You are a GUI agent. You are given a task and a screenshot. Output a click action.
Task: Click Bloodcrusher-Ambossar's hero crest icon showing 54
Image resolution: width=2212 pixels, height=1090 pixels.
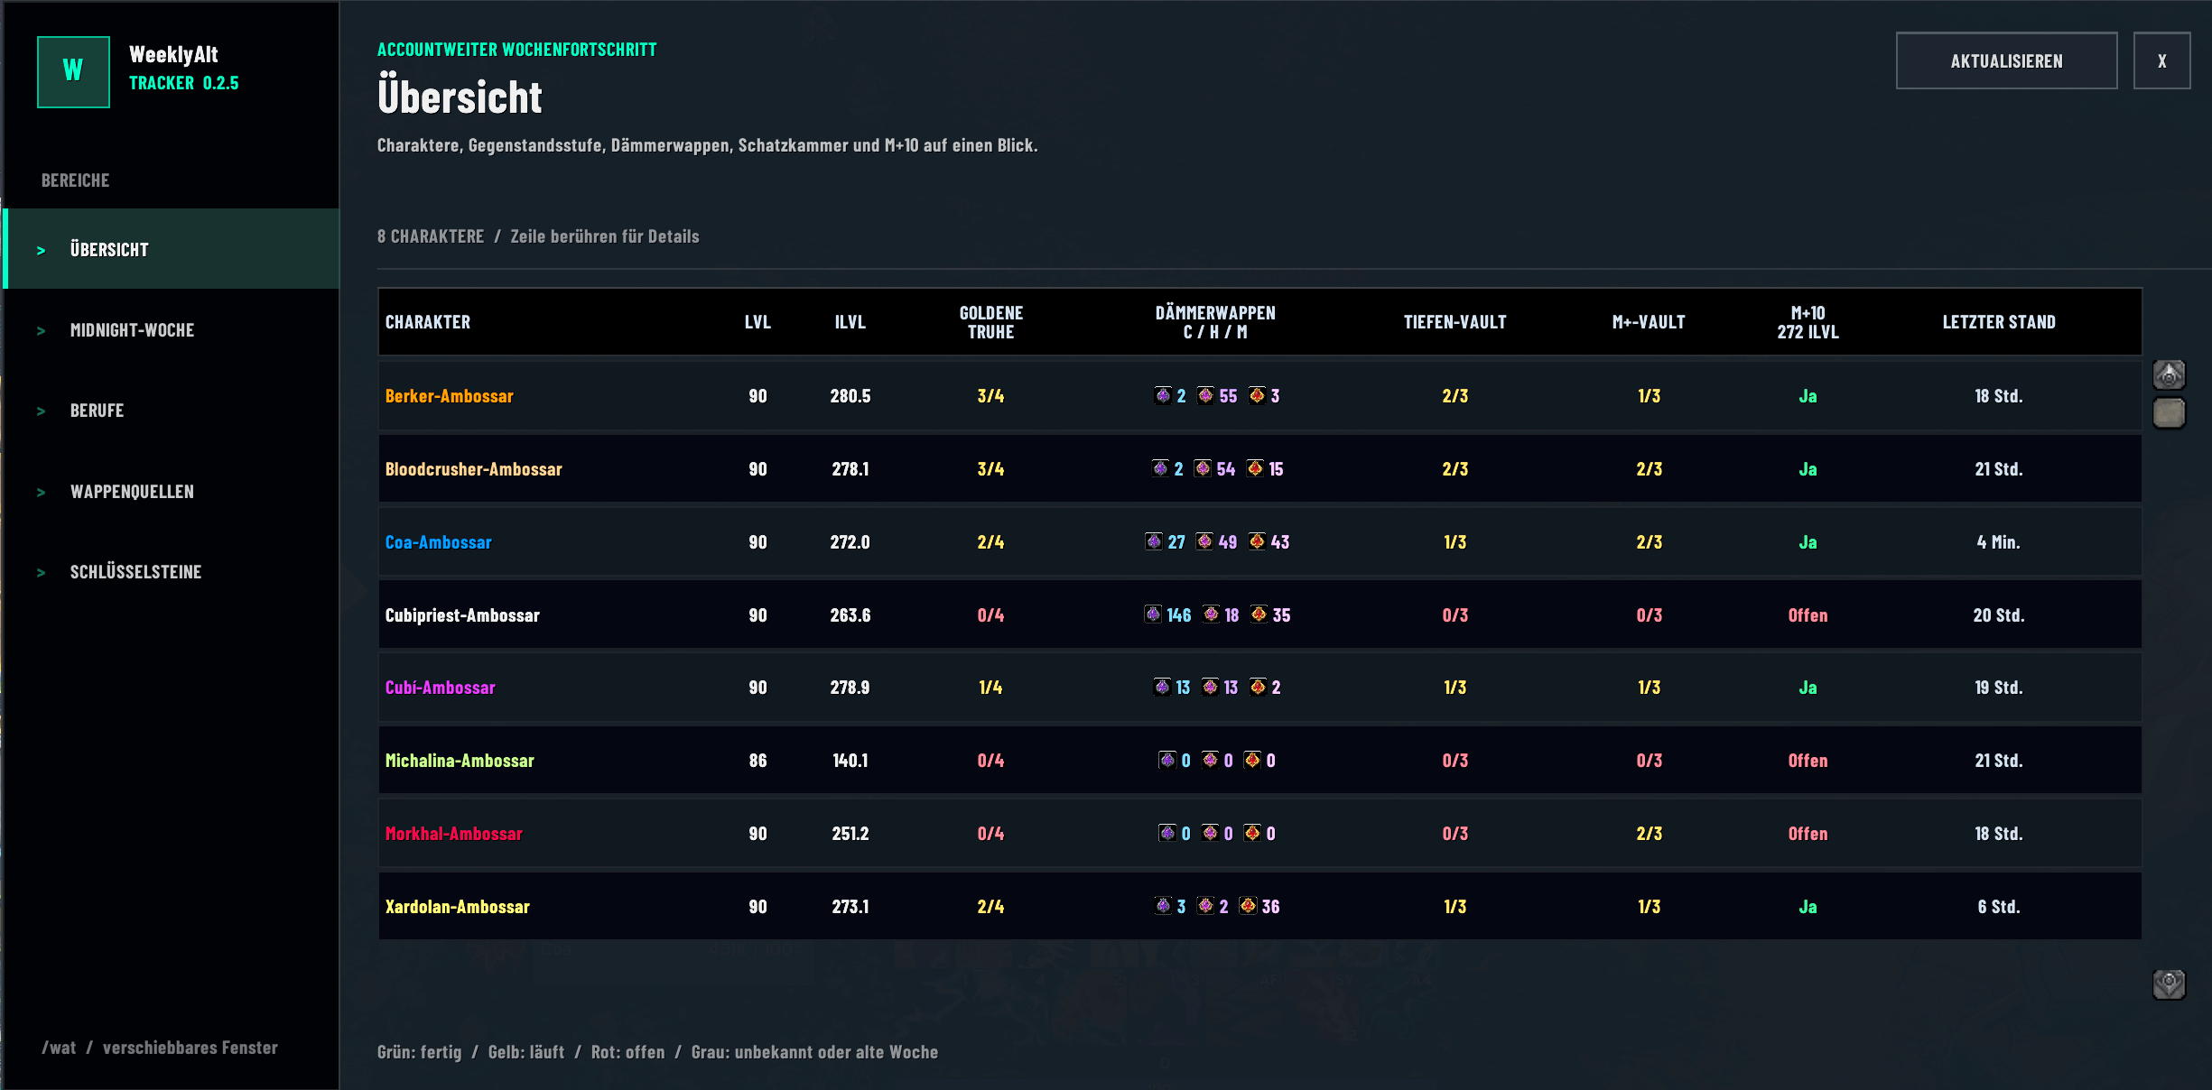(1203, 468)
